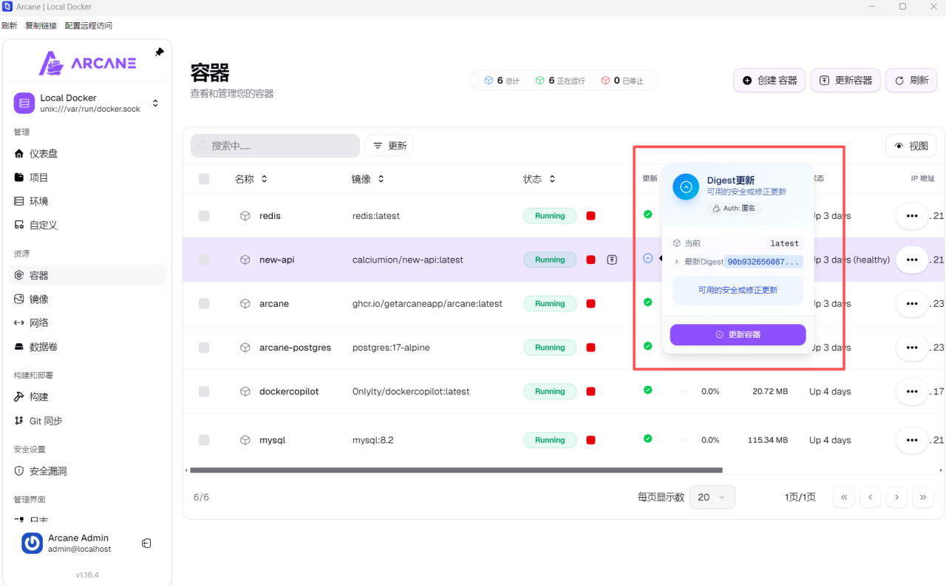Select the new-api row checkbox
946x585 pixels.
204,260
